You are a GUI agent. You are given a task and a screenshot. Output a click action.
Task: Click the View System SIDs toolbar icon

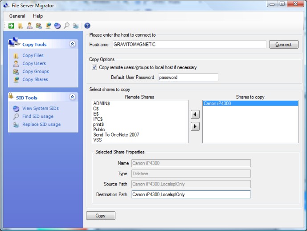(x=57, y=26)
